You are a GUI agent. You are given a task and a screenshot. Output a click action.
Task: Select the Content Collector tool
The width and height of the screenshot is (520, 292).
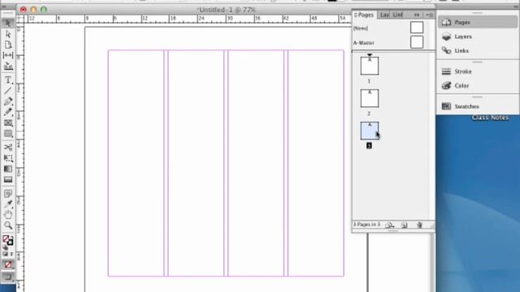coord(8,67)
